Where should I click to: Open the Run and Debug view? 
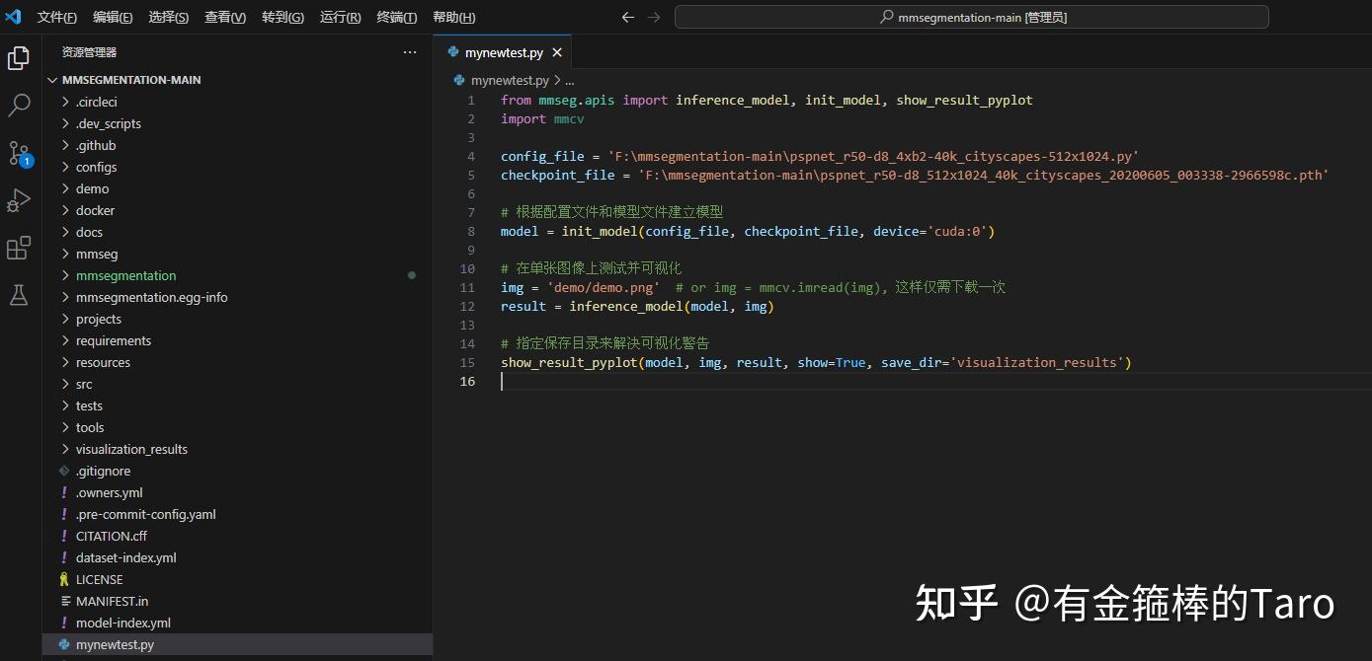pyautogui.click(x=19, y=200)
